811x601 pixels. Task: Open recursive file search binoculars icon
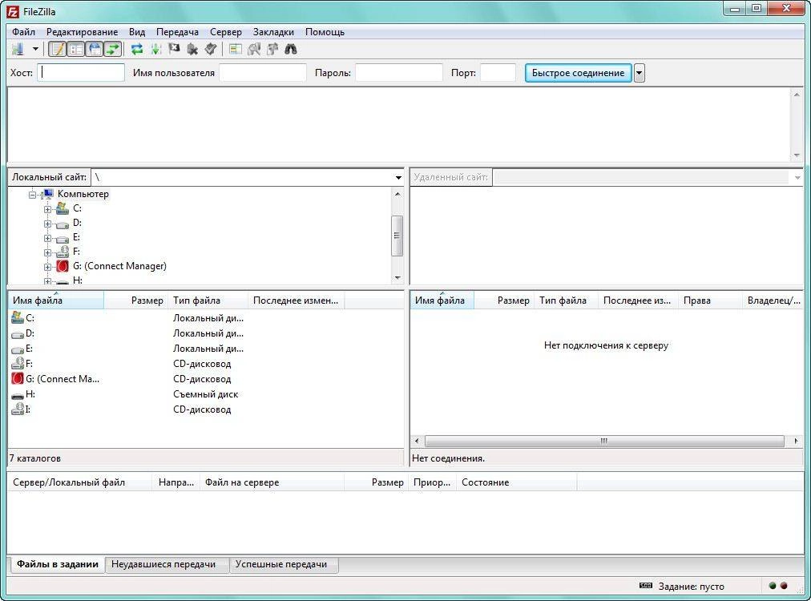[x=291, y=49]
